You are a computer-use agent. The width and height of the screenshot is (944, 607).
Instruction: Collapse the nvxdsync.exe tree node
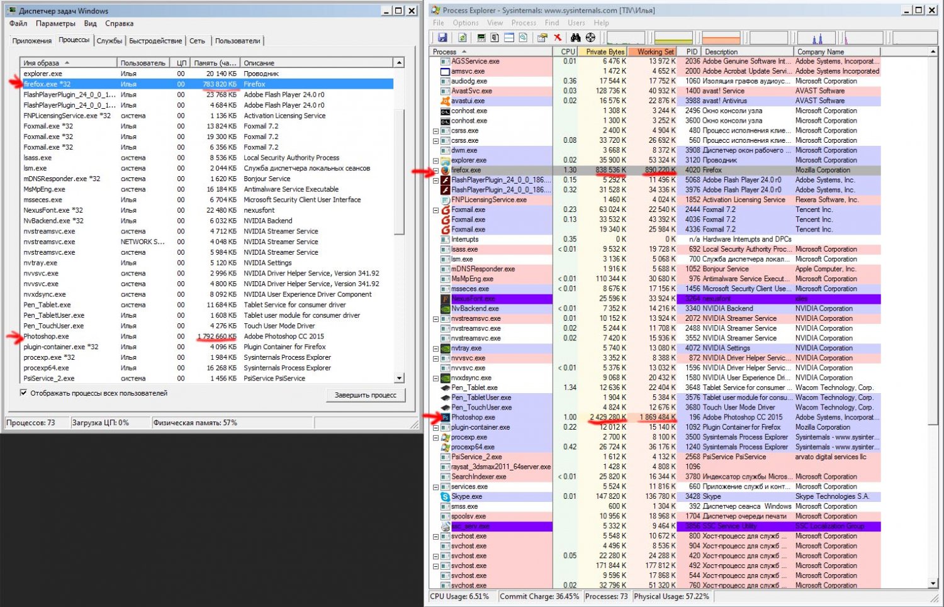[x=435, y=378]
